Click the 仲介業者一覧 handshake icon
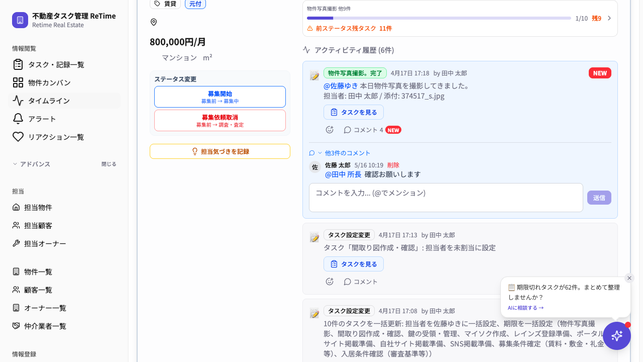The width and height of the screenshot is (643, 362). pyautogui.click(x=16, y=326)
